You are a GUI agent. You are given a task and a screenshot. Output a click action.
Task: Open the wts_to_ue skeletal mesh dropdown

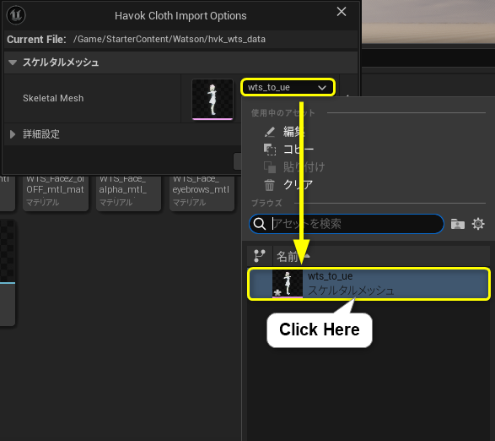coord(288,87)
